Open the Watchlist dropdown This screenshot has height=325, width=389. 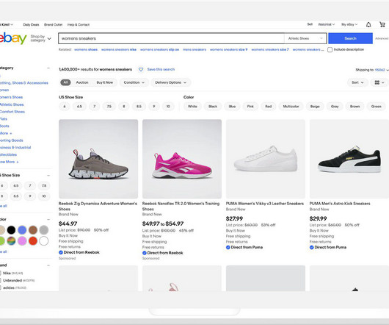click(326, 24)
